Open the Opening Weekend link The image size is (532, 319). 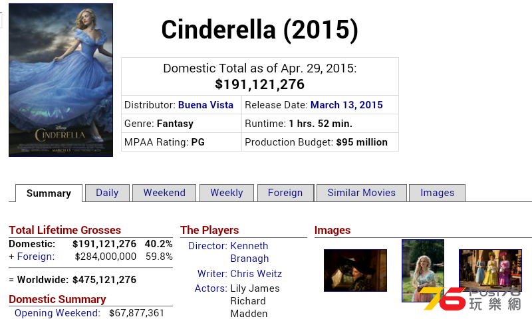57,313
